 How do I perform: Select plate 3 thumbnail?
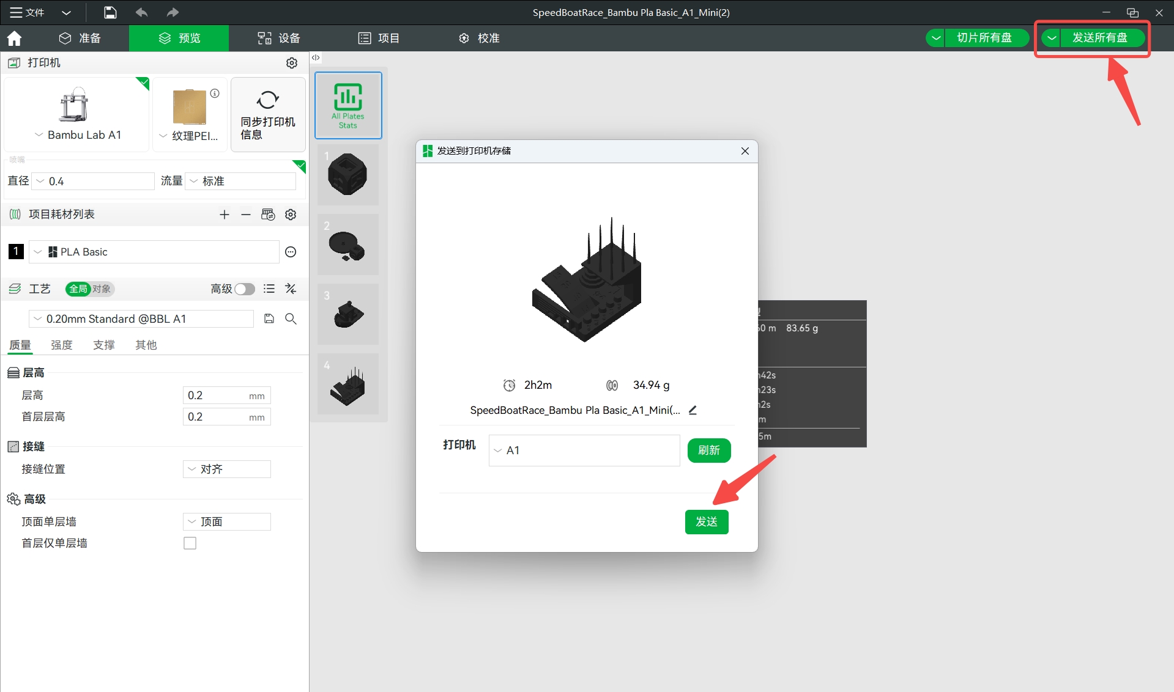(348, 315)
